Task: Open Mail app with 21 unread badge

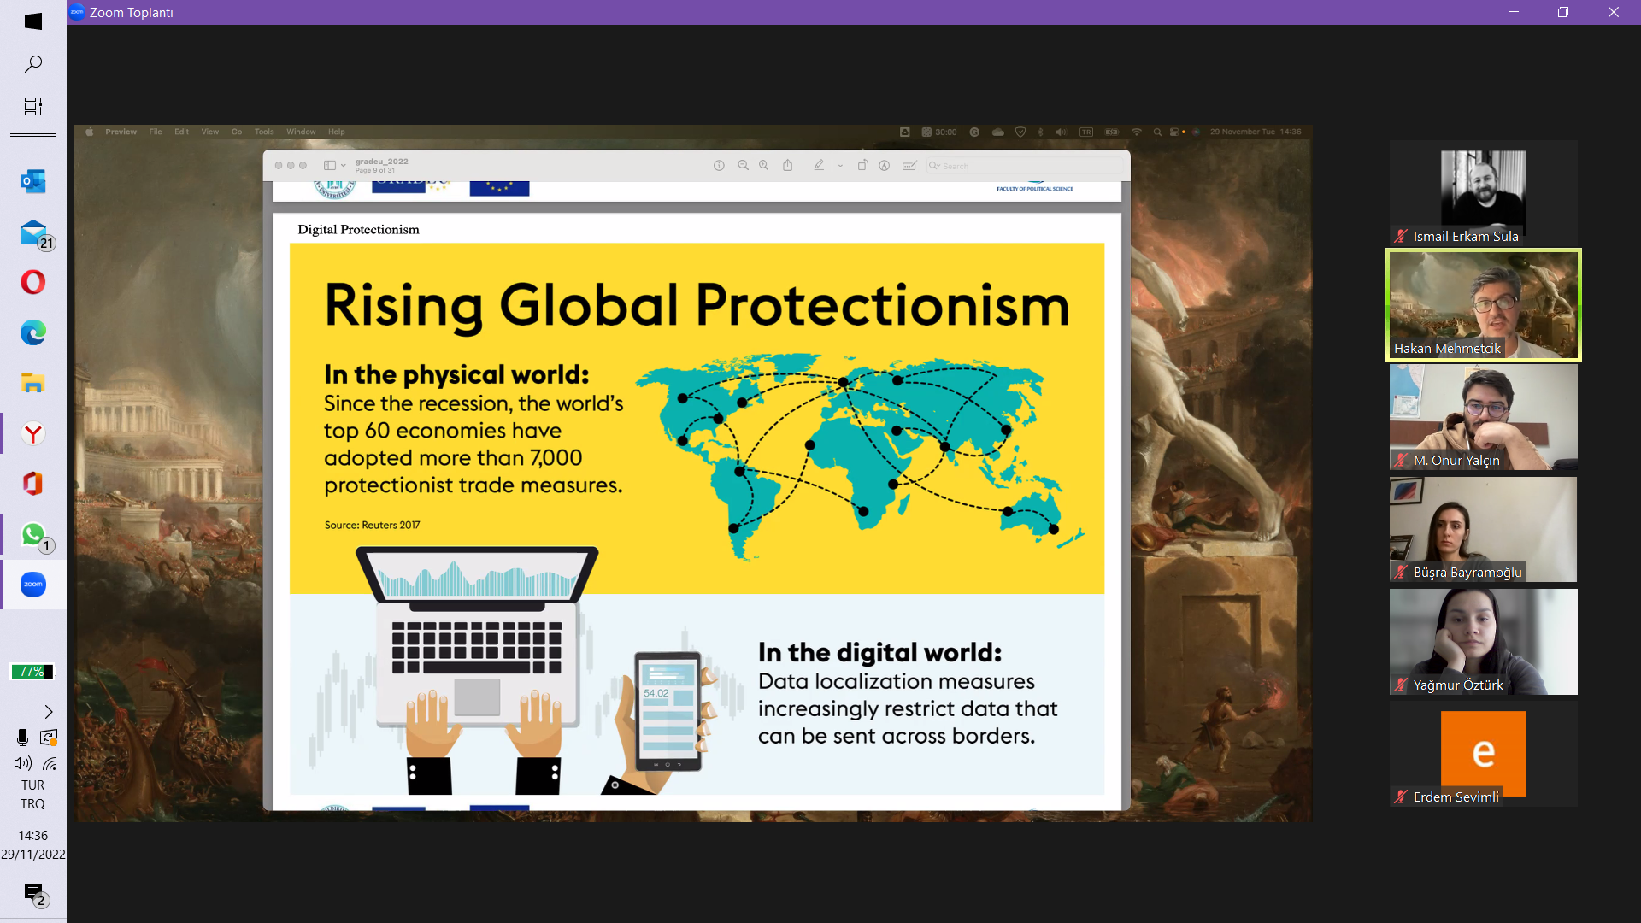Action: [x=32, y=232]
